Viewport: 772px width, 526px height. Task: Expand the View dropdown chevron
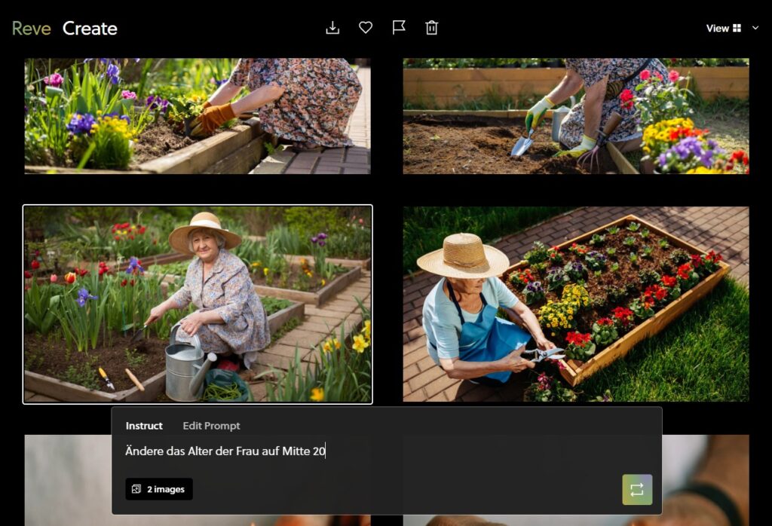755,29
